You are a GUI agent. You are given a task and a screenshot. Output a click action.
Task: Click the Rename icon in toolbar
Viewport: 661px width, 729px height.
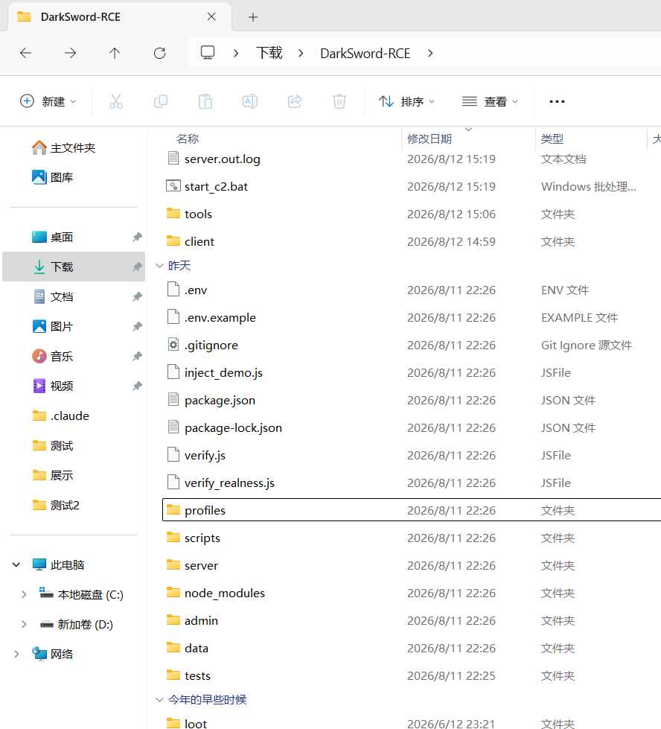[x=250, y=101]
